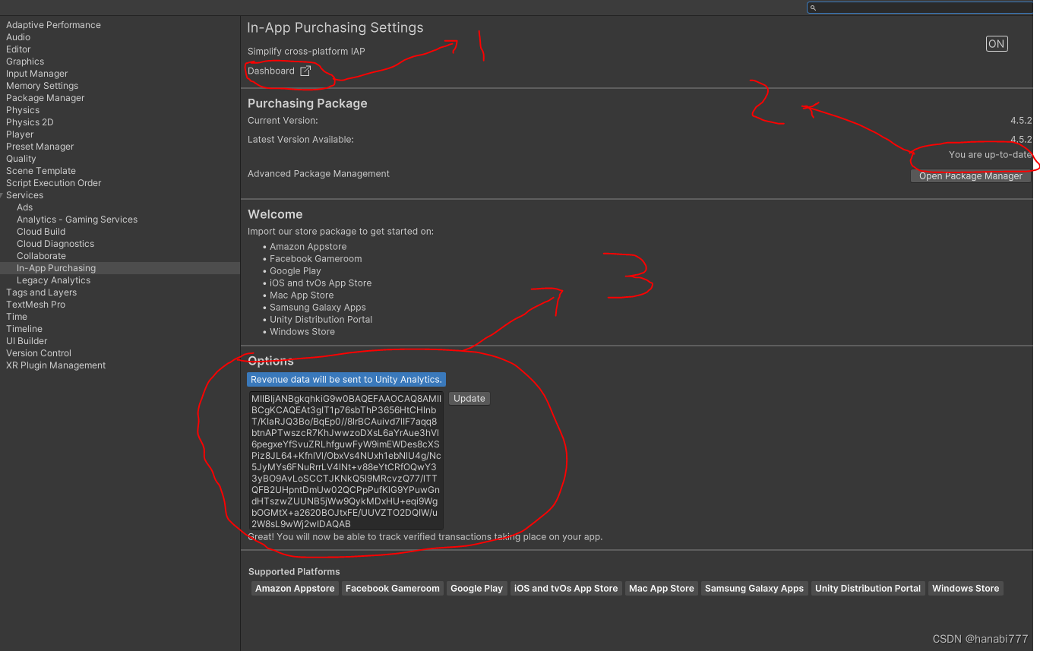The width and height of the screenshot is (1040, 651).
Task: Click the 'Simplify cross-platform IAP' text
Action: pyautogui.click(x=306, y=52)
